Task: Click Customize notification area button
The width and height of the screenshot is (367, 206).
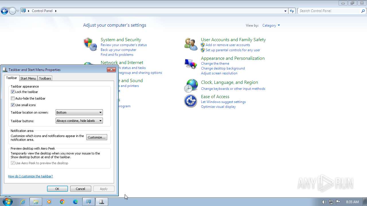Action: point(97,137)
